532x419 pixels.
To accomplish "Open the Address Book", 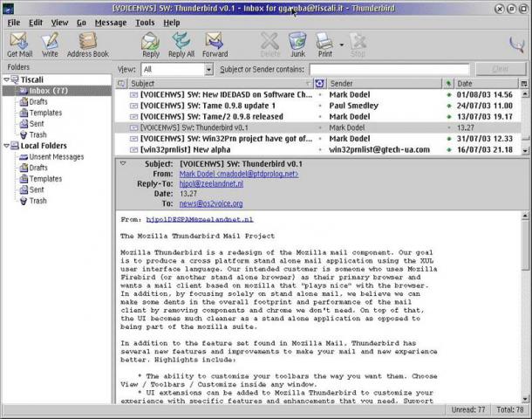I will pyautogui.click(x=88, y=45).
